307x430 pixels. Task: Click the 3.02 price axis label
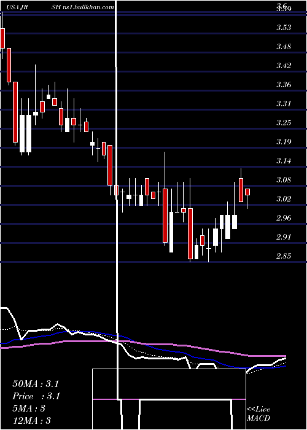[284, 199]
